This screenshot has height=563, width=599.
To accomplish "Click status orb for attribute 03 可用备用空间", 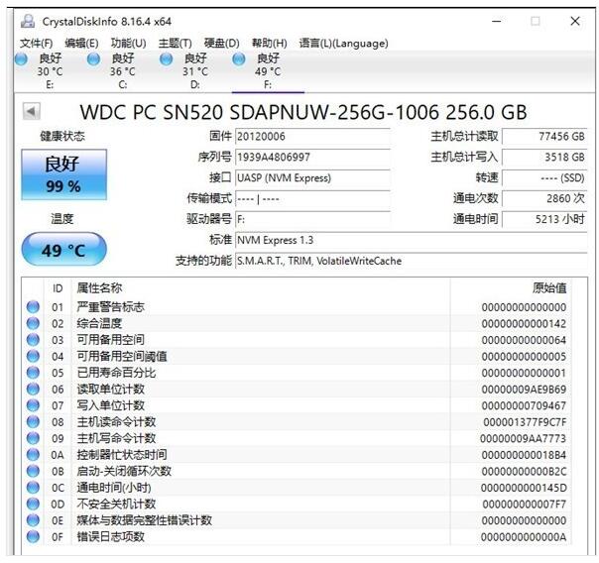I will click(x=34, y=340).
